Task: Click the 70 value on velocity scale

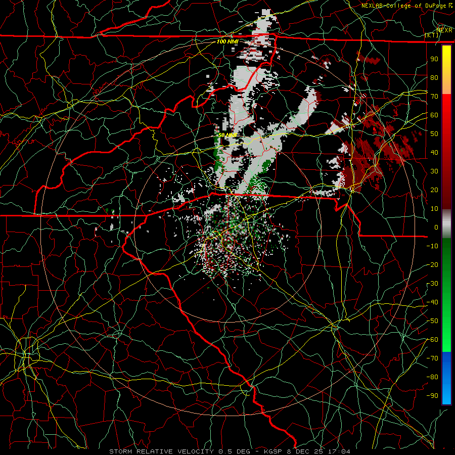Action: tap(434, 97)
